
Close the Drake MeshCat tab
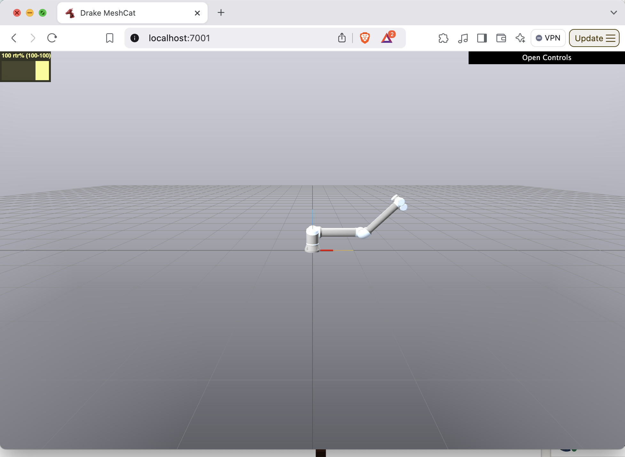197,13
